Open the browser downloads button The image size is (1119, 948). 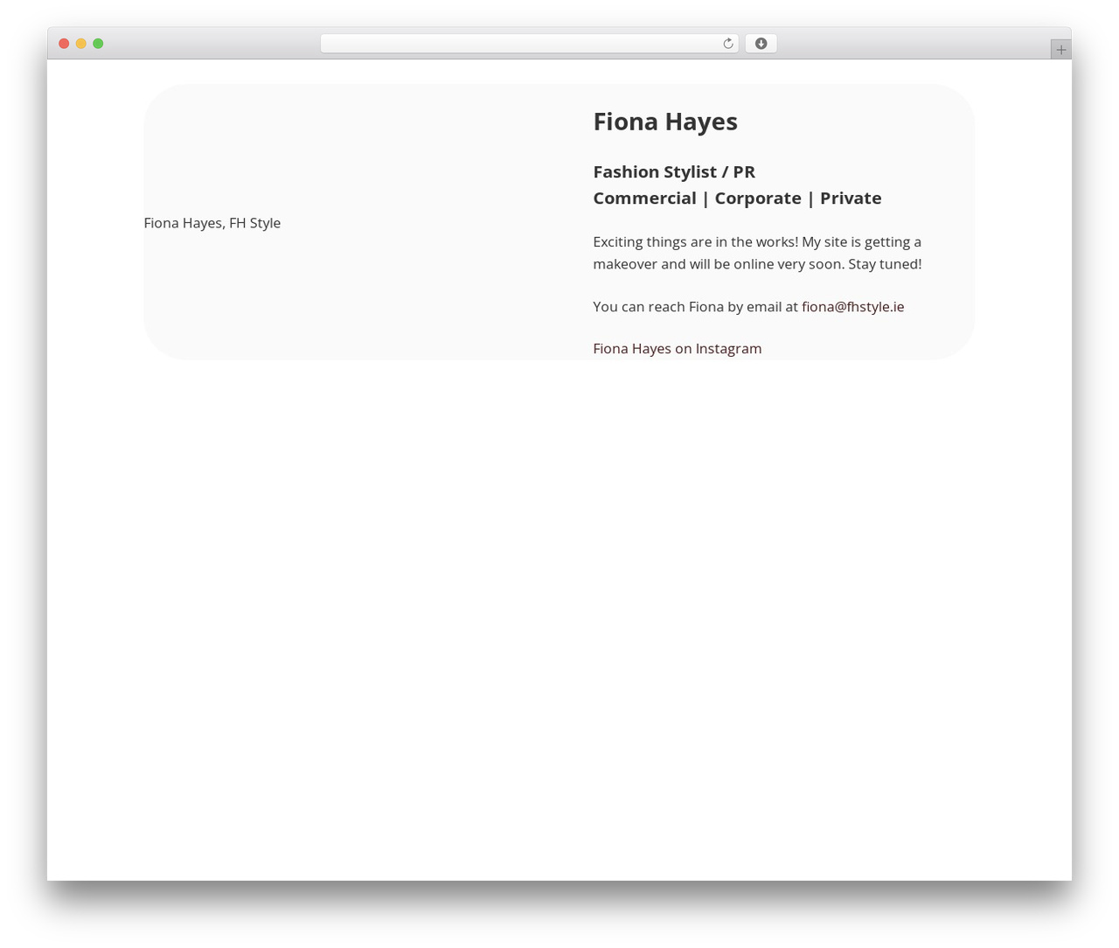pos(761,44)
